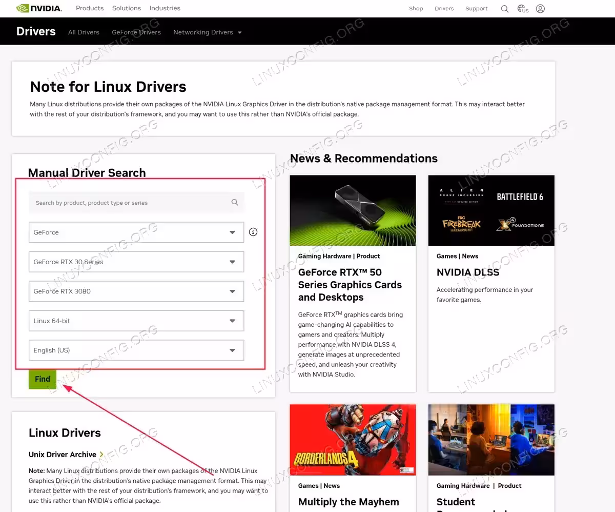Image resolution: width=615 pixels, height=512 pixels.
Task: Open GeForce RTX 50 Series article title
Action: click(x=350, y=285)
